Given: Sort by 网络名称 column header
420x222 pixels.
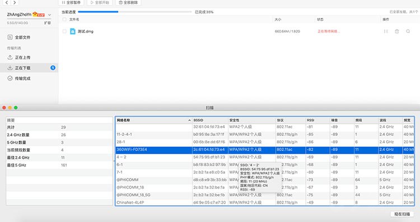Looking at the screenshot, I should (154, 120).
